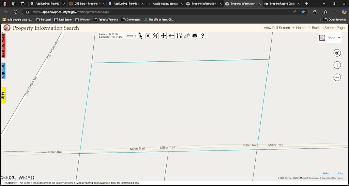349x186 pixels.
Task: Open the Copilot sidebar icon
Action: (x=344, y=12)
